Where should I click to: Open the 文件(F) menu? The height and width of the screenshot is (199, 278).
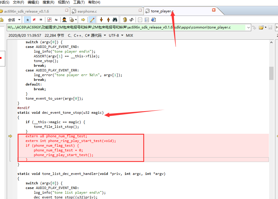coord(19,2)
